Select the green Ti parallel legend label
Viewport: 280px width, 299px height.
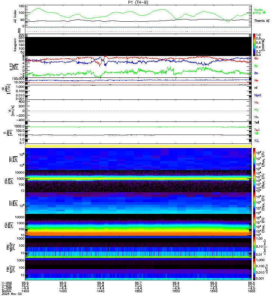click(x=256, y=133)
